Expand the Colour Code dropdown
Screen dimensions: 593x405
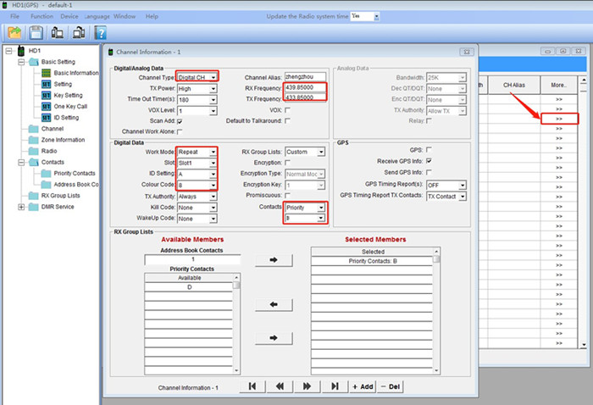coord(213,185)
